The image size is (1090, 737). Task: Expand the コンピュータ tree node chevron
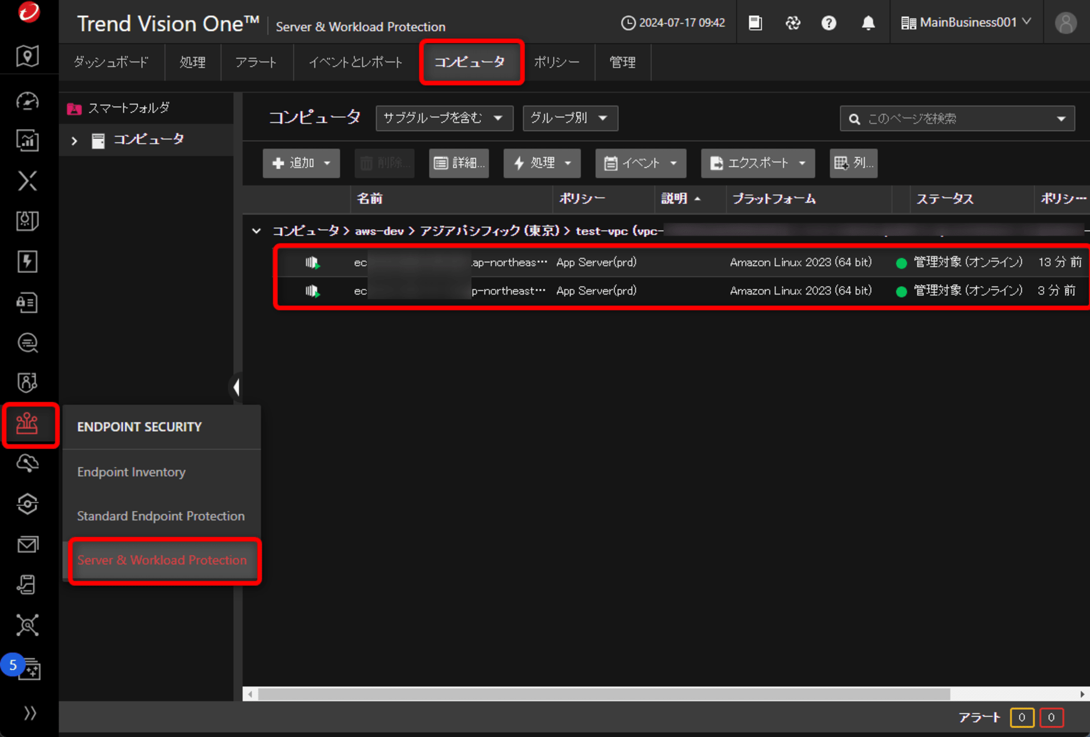(75, 141)
